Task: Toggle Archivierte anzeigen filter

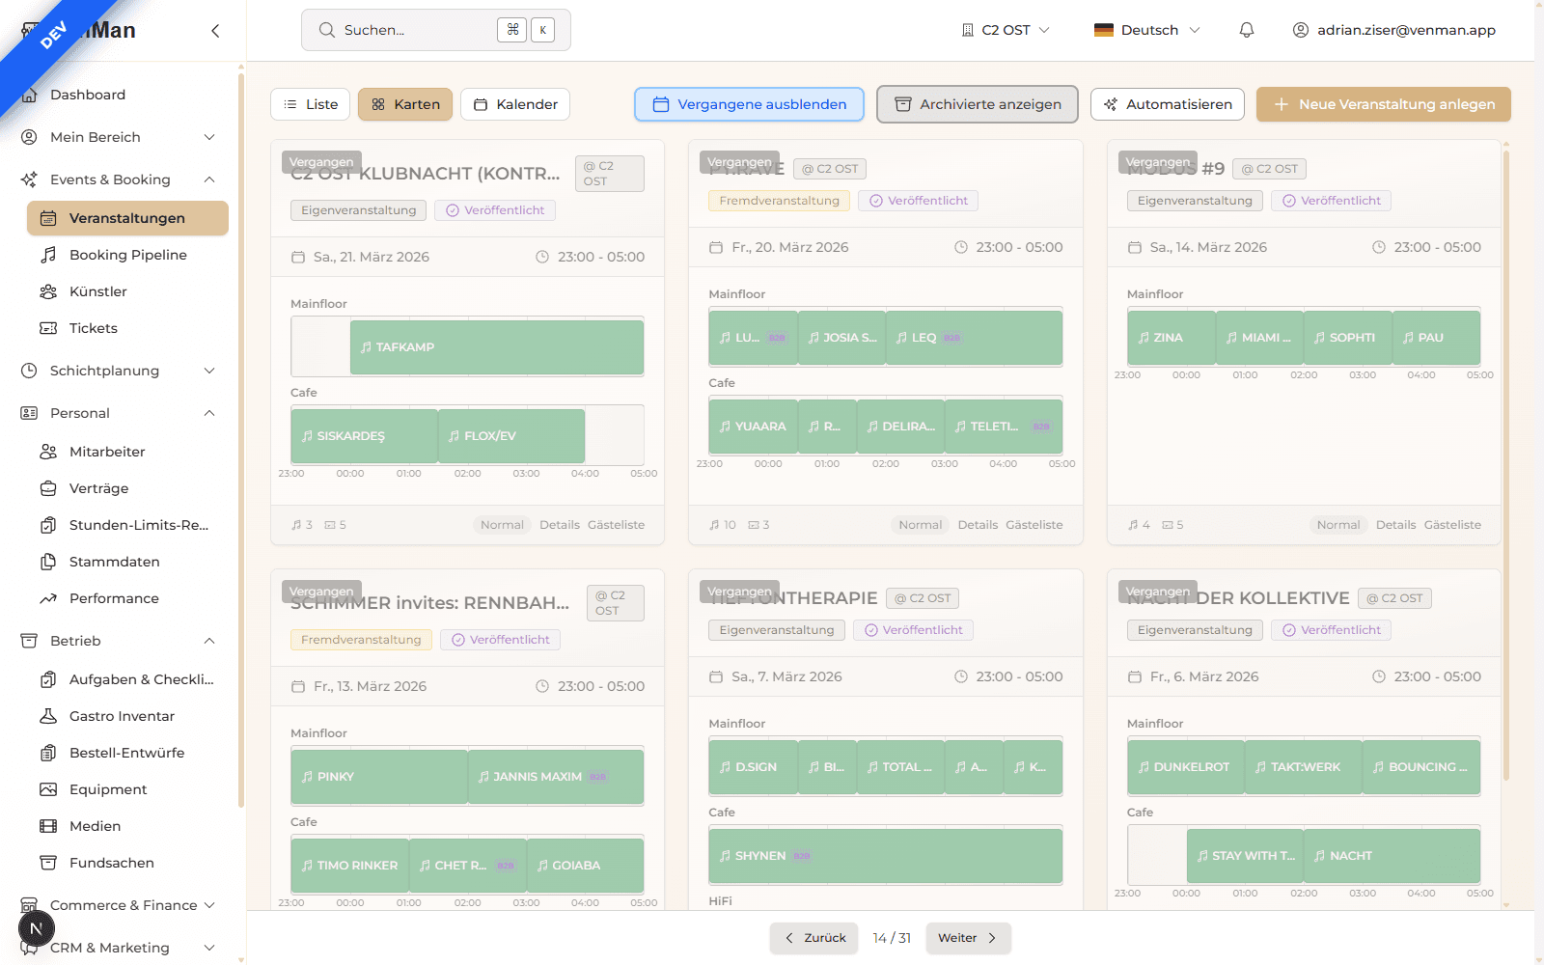Action: point(978,104)
